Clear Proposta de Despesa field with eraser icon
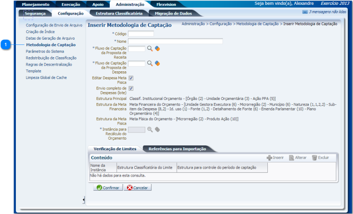 coord(157,63)
